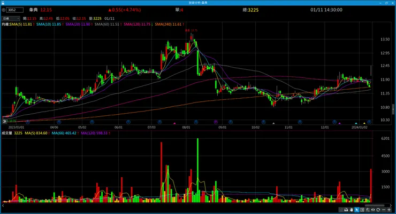Zoom in chart with plus button

(389, 210)
